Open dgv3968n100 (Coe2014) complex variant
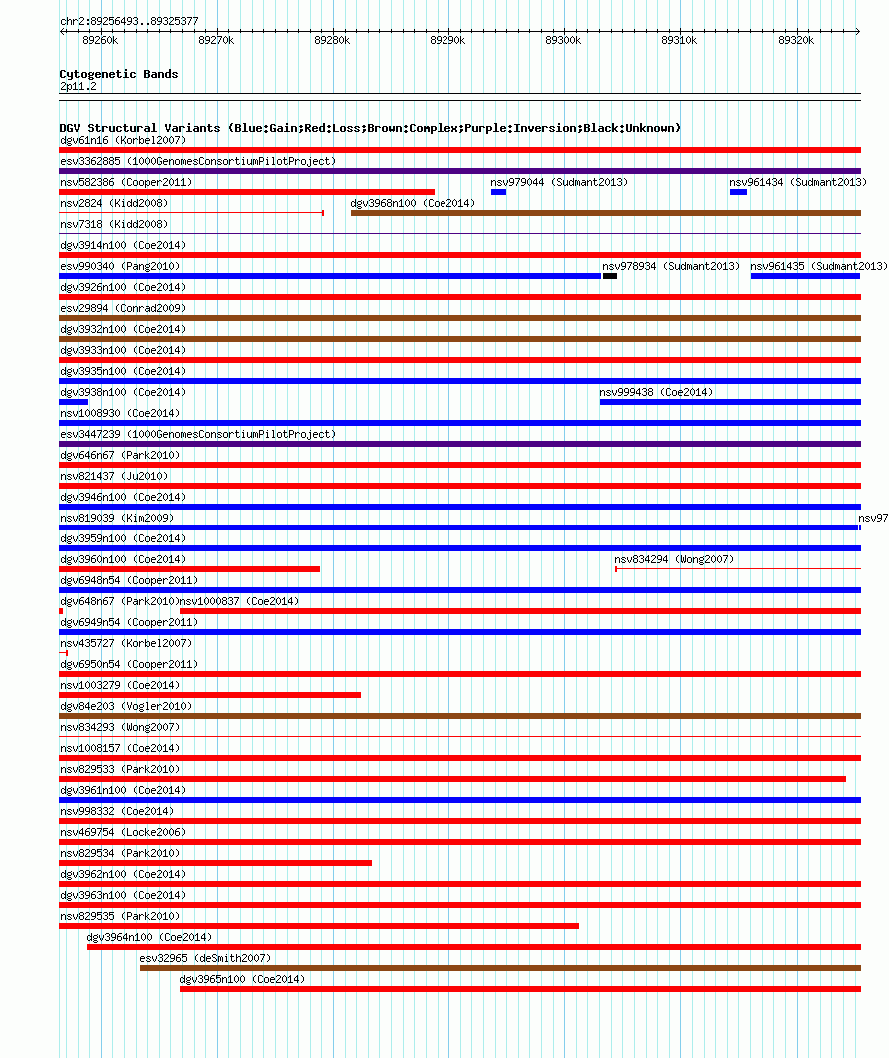Image resolution: width=889 pixels, height=1058 pixels. 413,203
